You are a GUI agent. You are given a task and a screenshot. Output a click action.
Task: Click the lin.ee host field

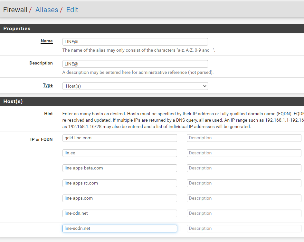(119, 153)
